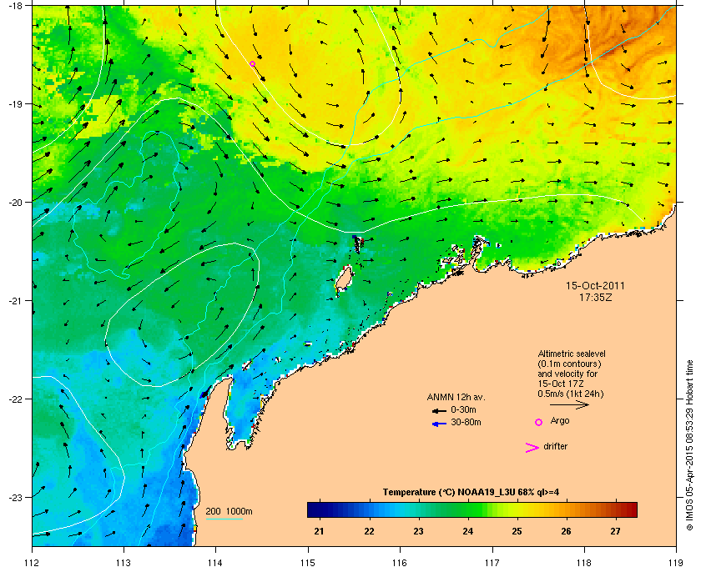The image size is (701, 567).
Task: Click the latitude axis label -23
Action: pyautogui.click(x=15, y=497)
